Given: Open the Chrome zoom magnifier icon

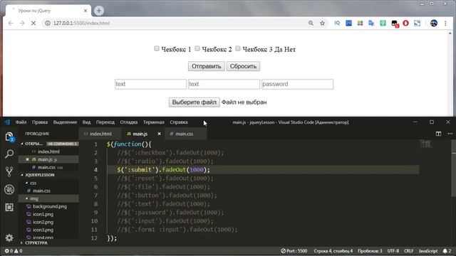Looking at the screenshot, I should (311, 23).
